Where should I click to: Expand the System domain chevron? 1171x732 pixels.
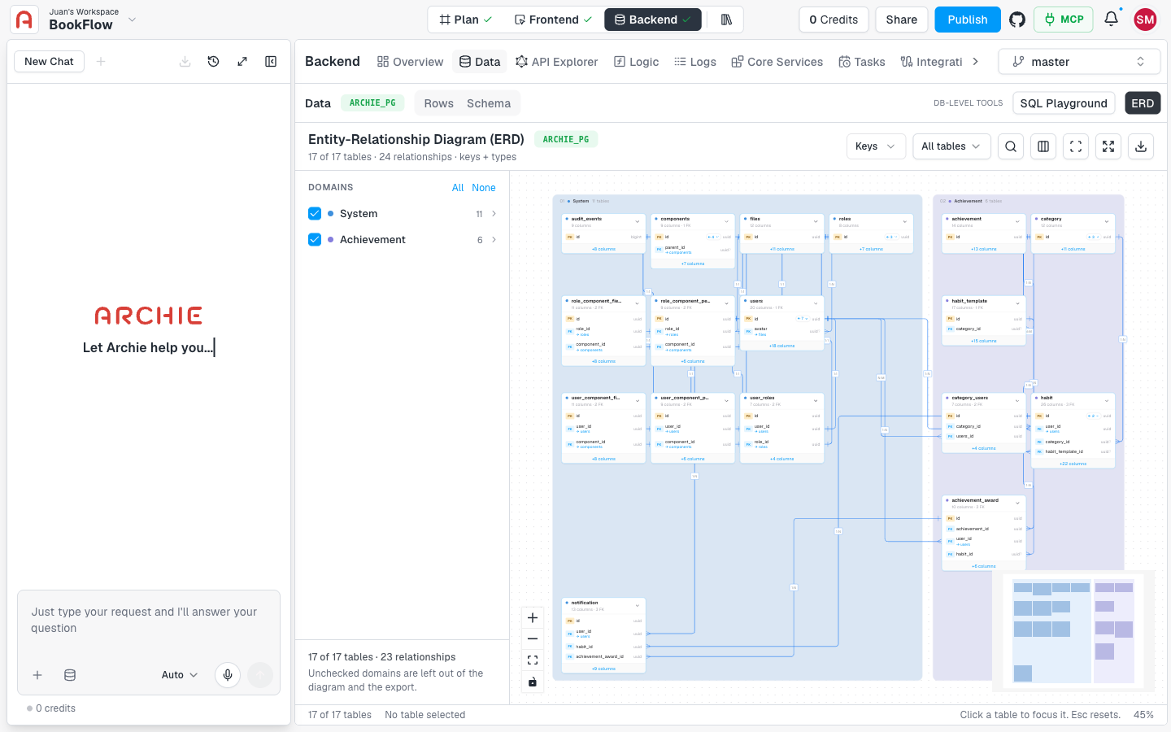click(x=494, y=214)
